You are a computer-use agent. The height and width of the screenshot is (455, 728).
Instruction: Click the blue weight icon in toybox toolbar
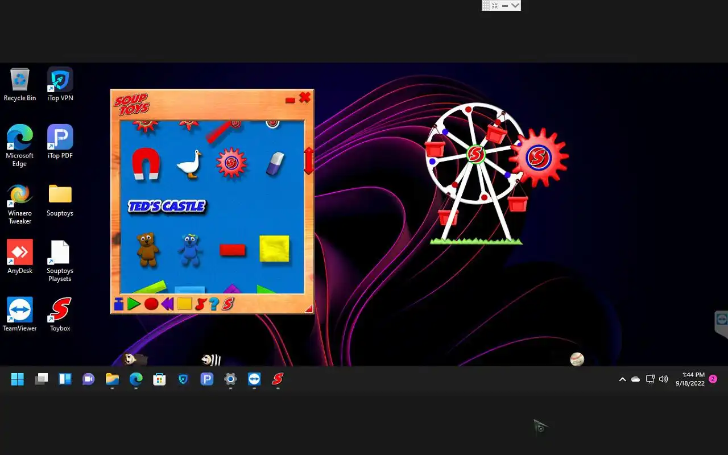119,304
